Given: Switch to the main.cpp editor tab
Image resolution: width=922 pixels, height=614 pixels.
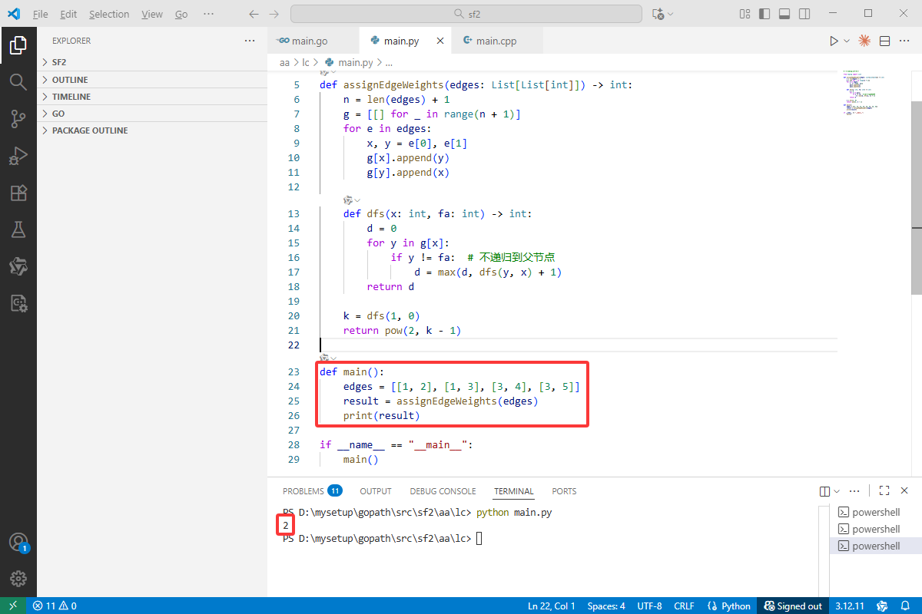Looking at the screenshot, I should (x=497, y=41).
